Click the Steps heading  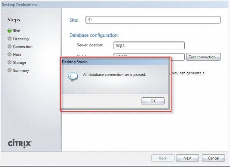(x=14, y=20)
